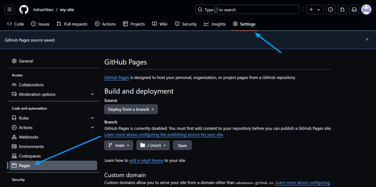Switch to the Issues tab

40,24
